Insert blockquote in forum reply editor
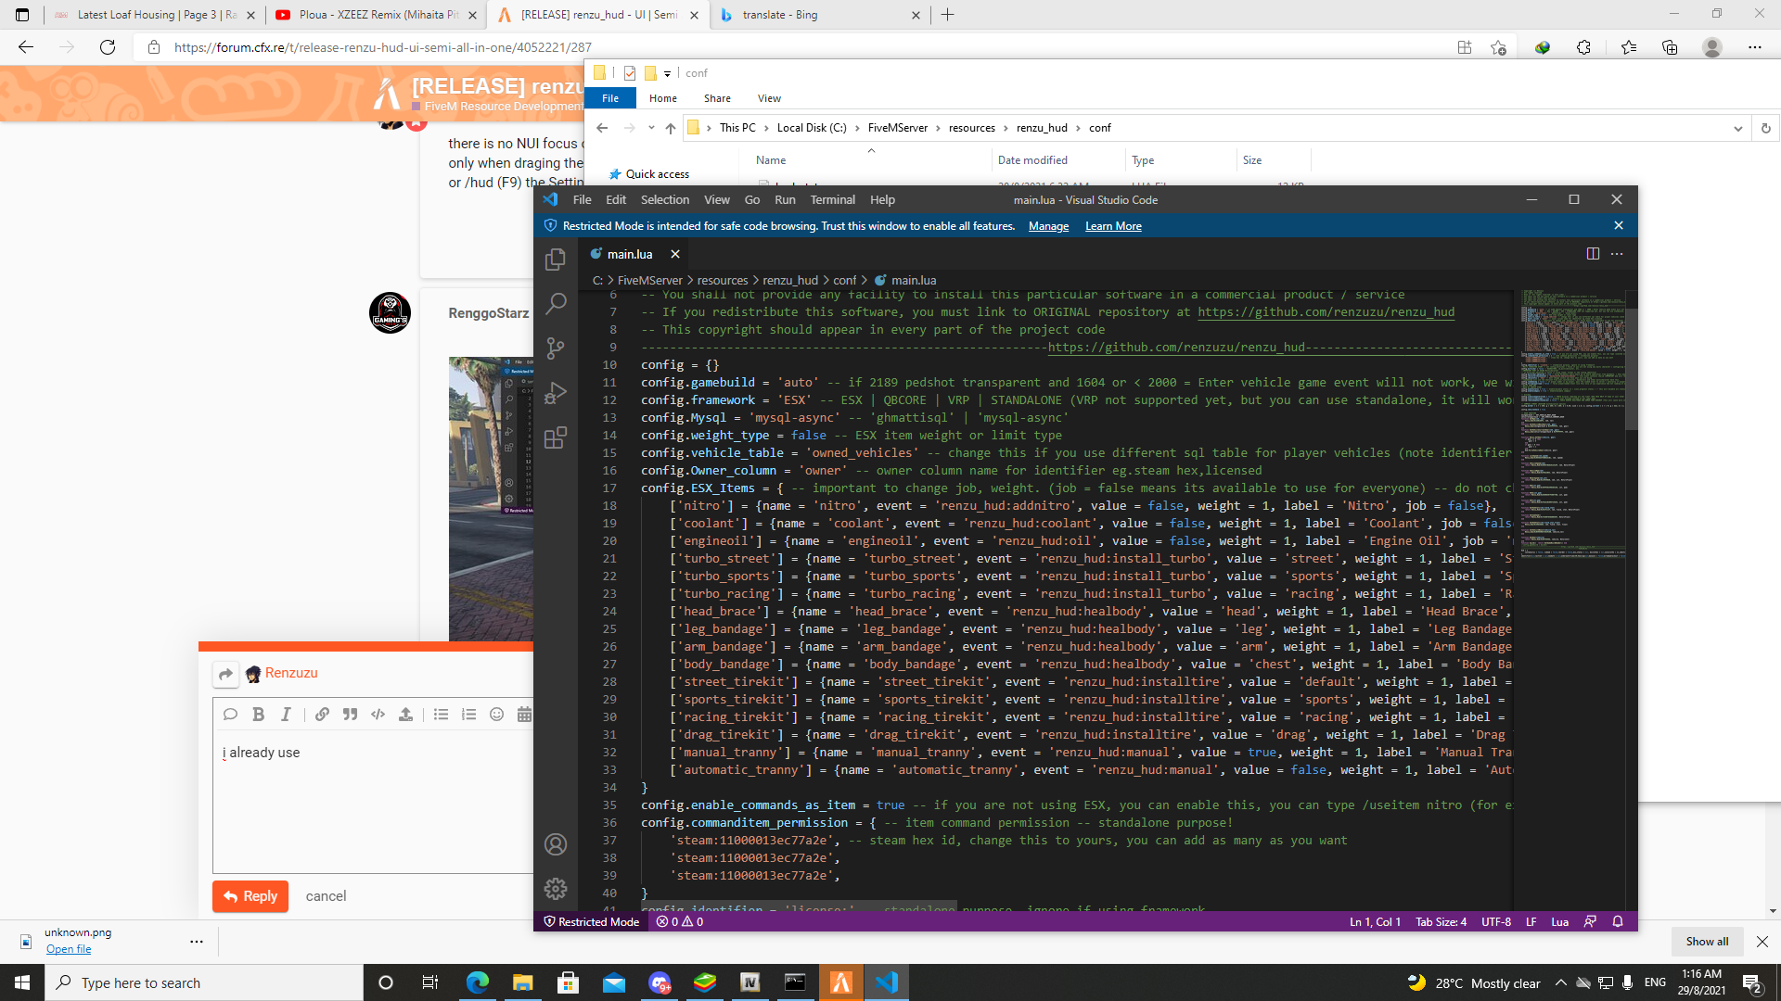Viewport: 1781px width, 1001px height. pos(350,714)
